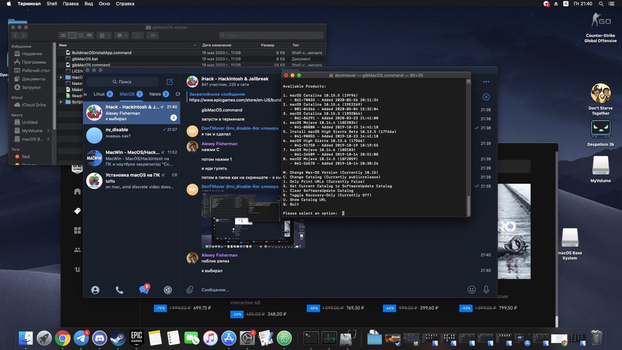Open Загрузки in Finder sidebar
This screenshot has width=622, height=350.
tap(31, 87)
